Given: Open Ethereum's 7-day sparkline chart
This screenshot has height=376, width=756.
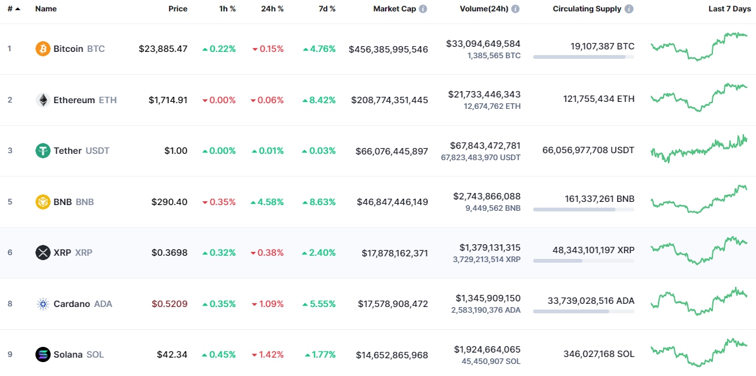Looking at the screenshot, I should pos(698,97).
